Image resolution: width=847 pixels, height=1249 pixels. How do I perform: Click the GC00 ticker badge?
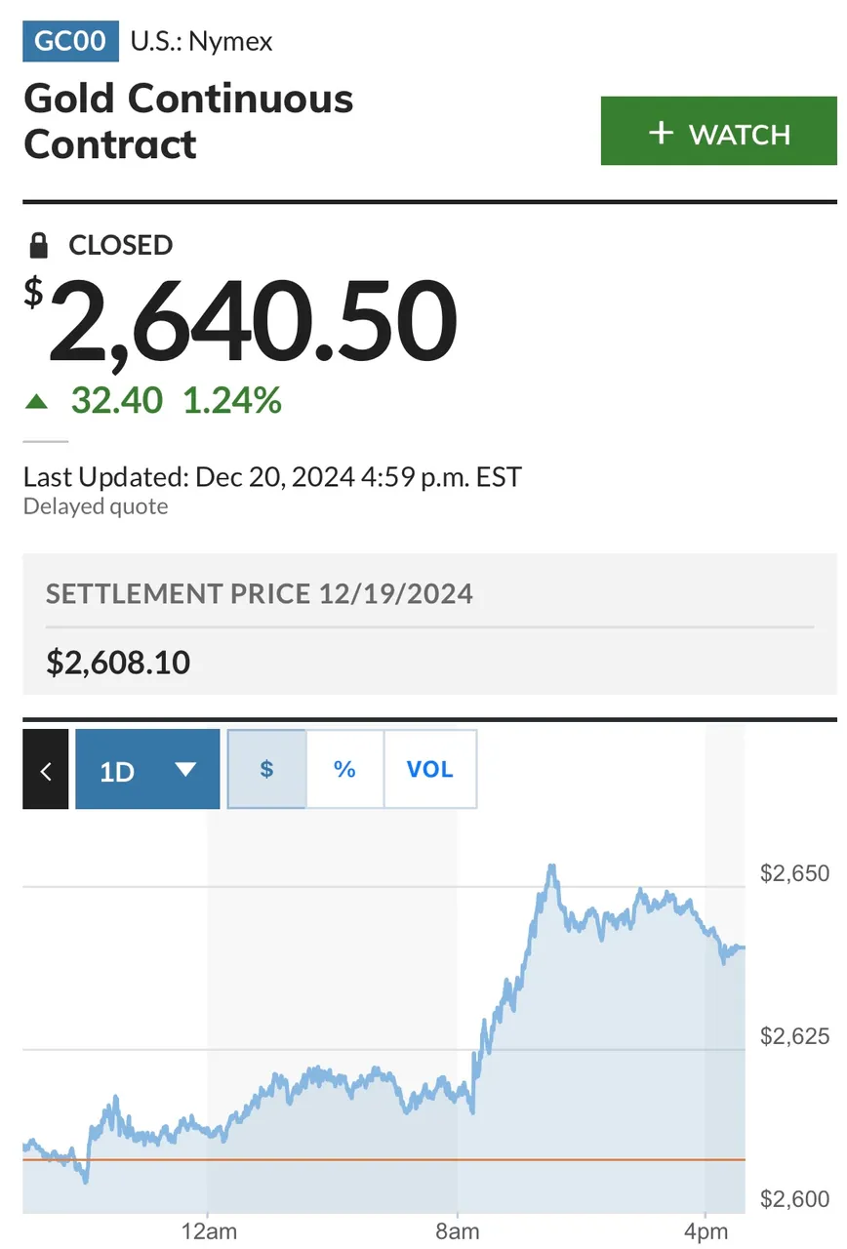[x=70, y=41]
